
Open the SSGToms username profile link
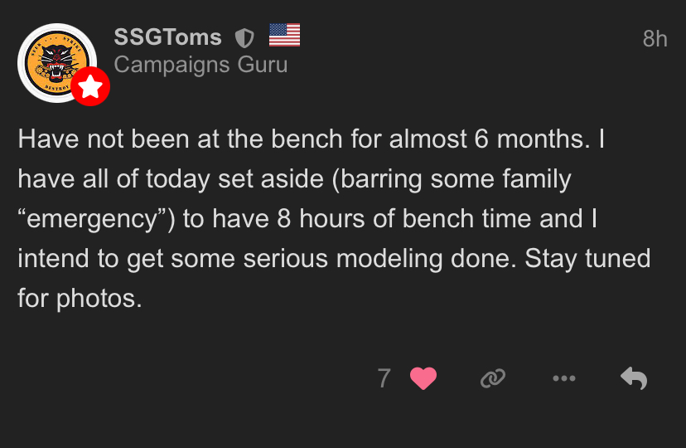[168, 37]
